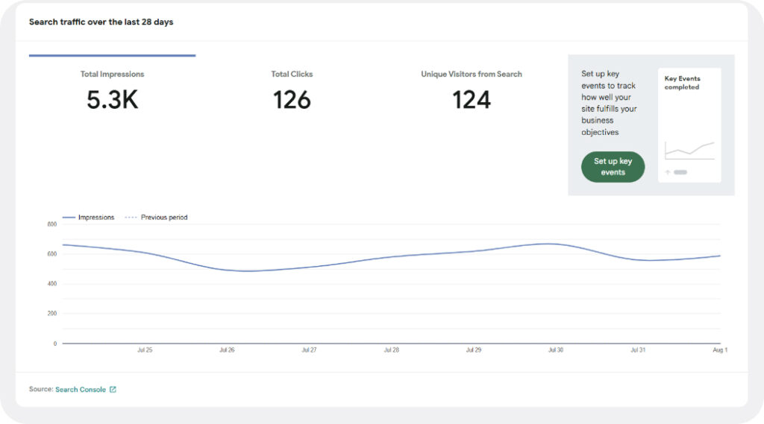Screen dimensions: 764x424
Task: Switch to the Total Clicks tab
Action: pos(292,90)
